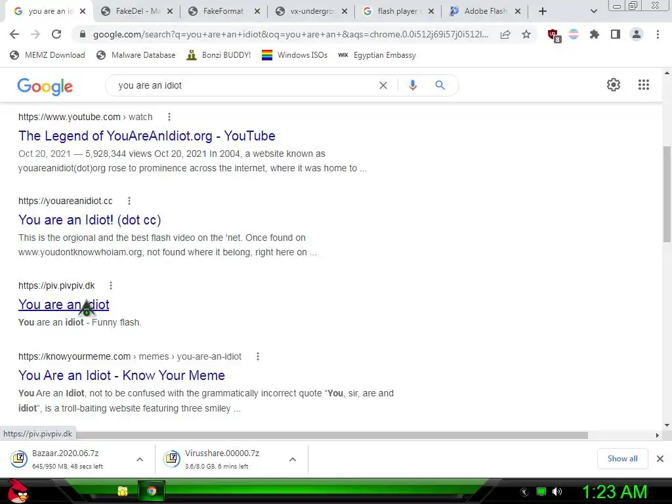
Task: Open options for piv.pivpiv.dk result
Action: pos(110,285)
